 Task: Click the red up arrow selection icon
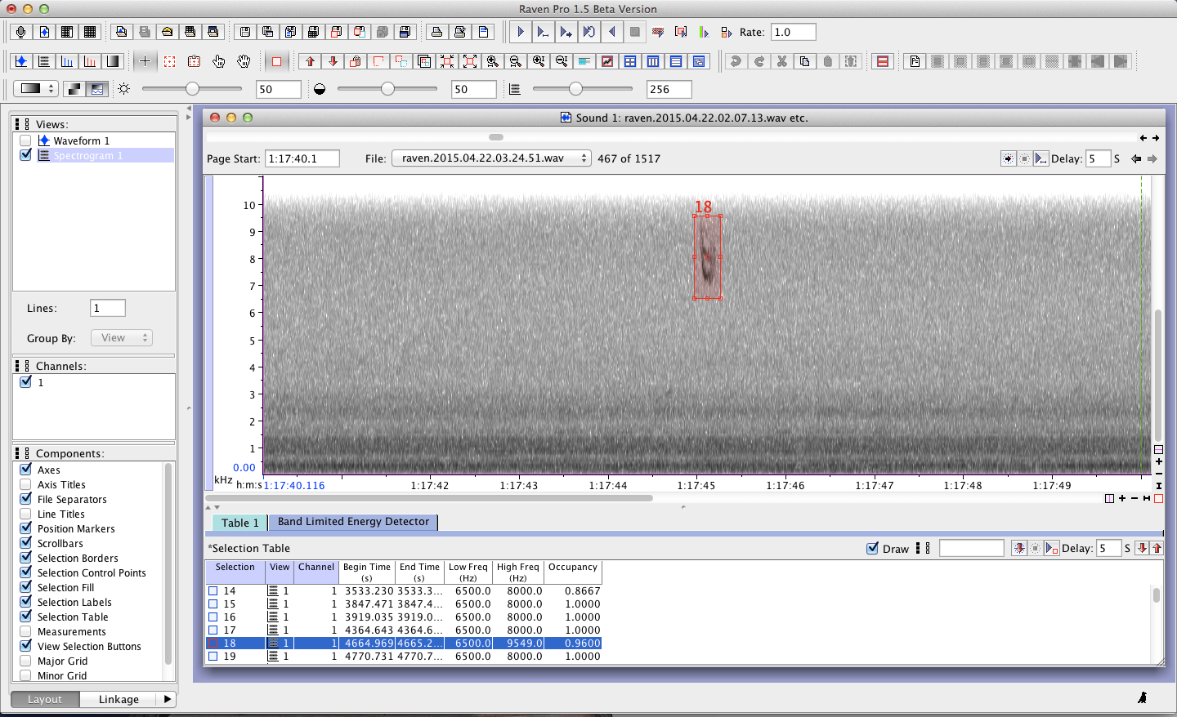tap(310, 61)
